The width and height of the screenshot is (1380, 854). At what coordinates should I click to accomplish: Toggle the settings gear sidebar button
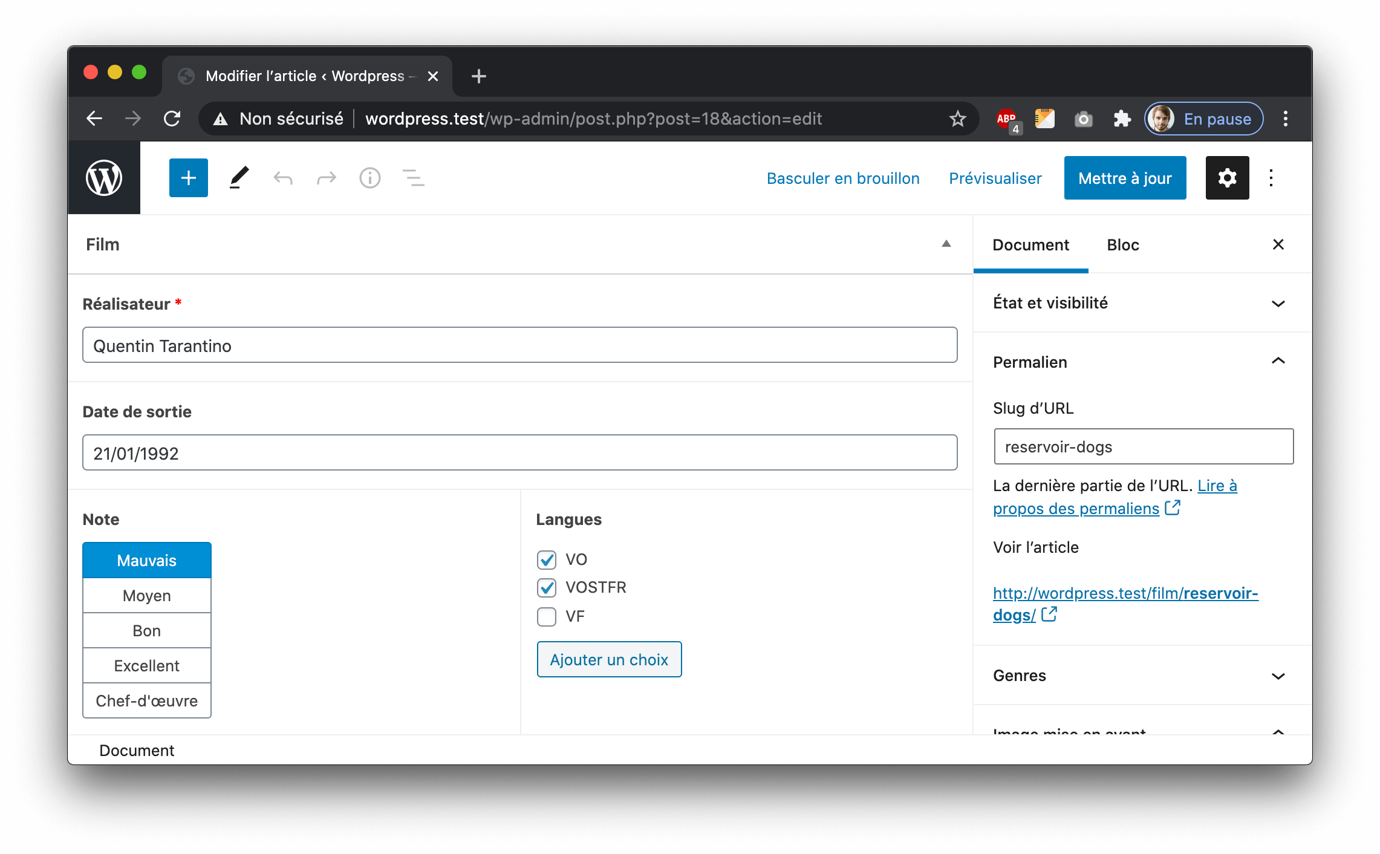[x=1227, y=178]
